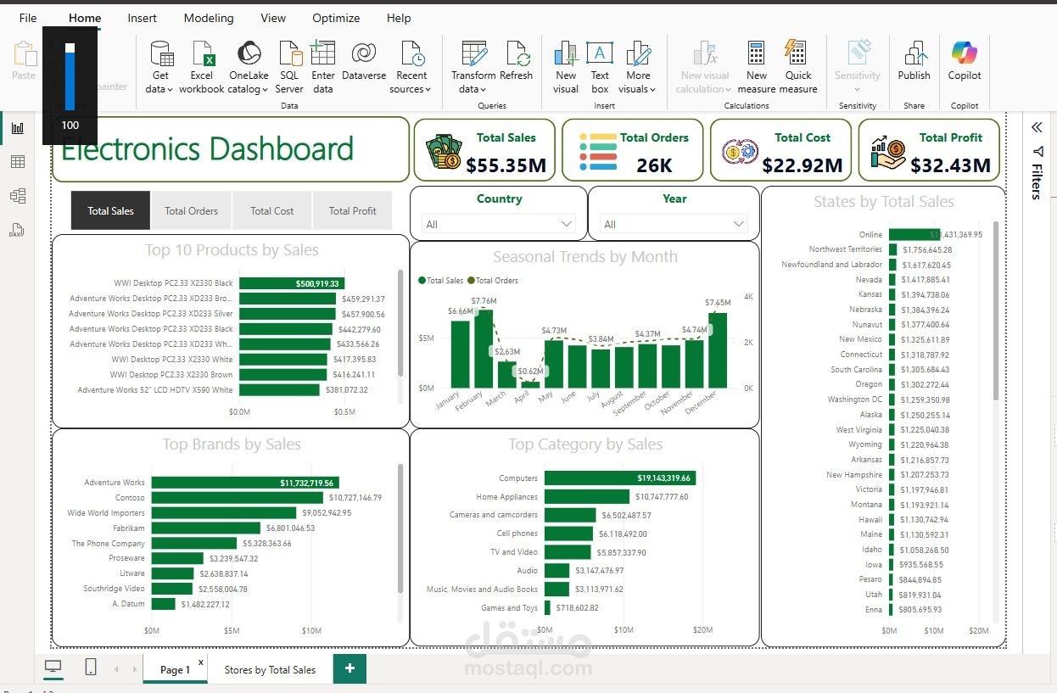Click Top Brands chart scrollbar
Image resolution: width=1057 pixels, height=693 pixels.
point(400,528)
